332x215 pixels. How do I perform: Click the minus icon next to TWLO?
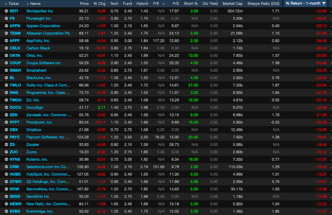(x=6, y=85)
